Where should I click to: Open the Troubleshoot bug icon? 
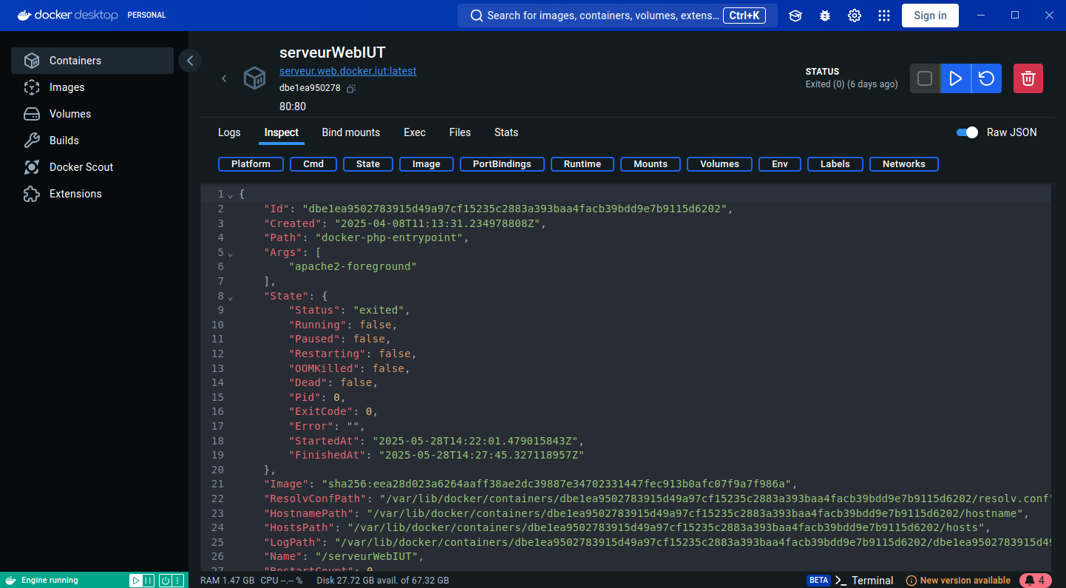click(x=825, y=16)
